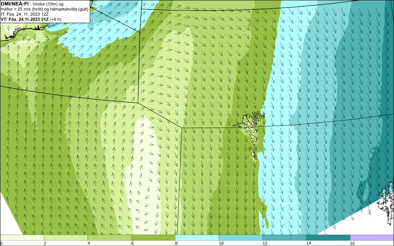Click the Suðuroy island south of the main Faroes
This screenshot has height=246, width=394.
[253, 154]
